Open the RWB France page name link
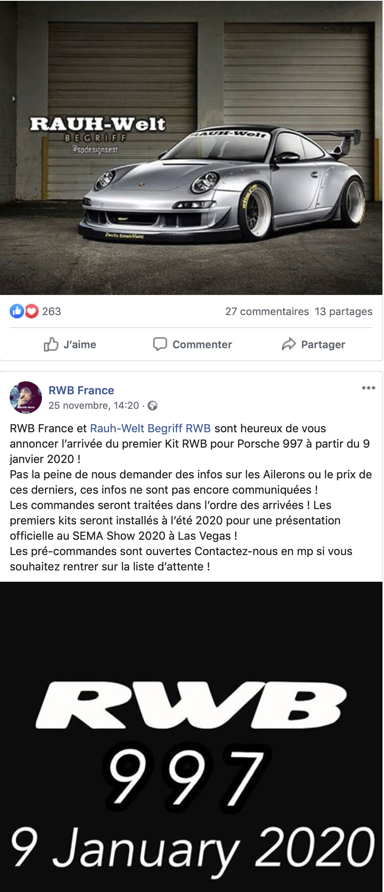 pyautogui.click(x=81, y=390)
